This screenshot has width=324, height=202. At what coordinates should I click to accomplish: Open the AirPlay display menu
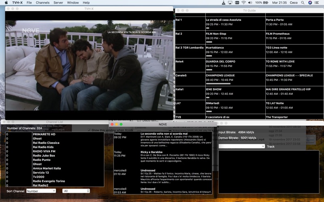tap(230, 2)
